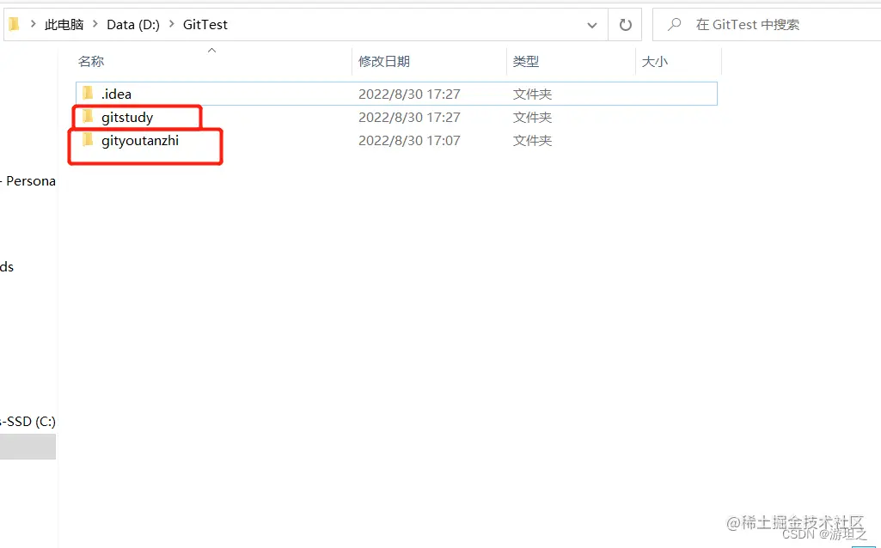Expand the chevron before 此电脑
The height and width of the screenshot is (548, 881).
pos(34,24)
